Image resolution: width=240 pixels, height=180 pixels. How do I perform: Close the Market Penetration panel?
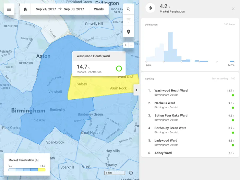coord(233,9)
